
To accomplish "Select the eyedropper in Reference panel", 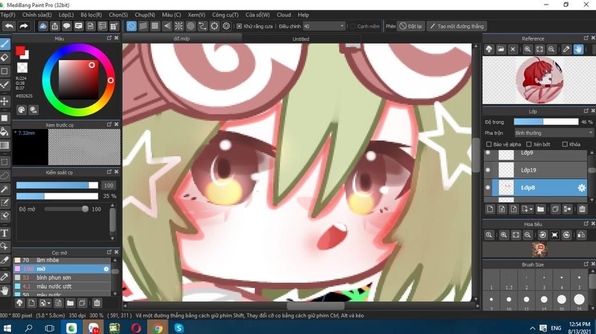I will click(x=566, y=49).
